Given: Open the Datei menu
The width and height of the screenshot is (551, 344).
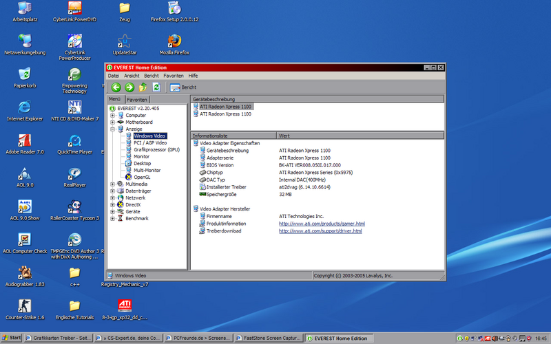Looking at the screenshot, I should (x=113, y=76).
